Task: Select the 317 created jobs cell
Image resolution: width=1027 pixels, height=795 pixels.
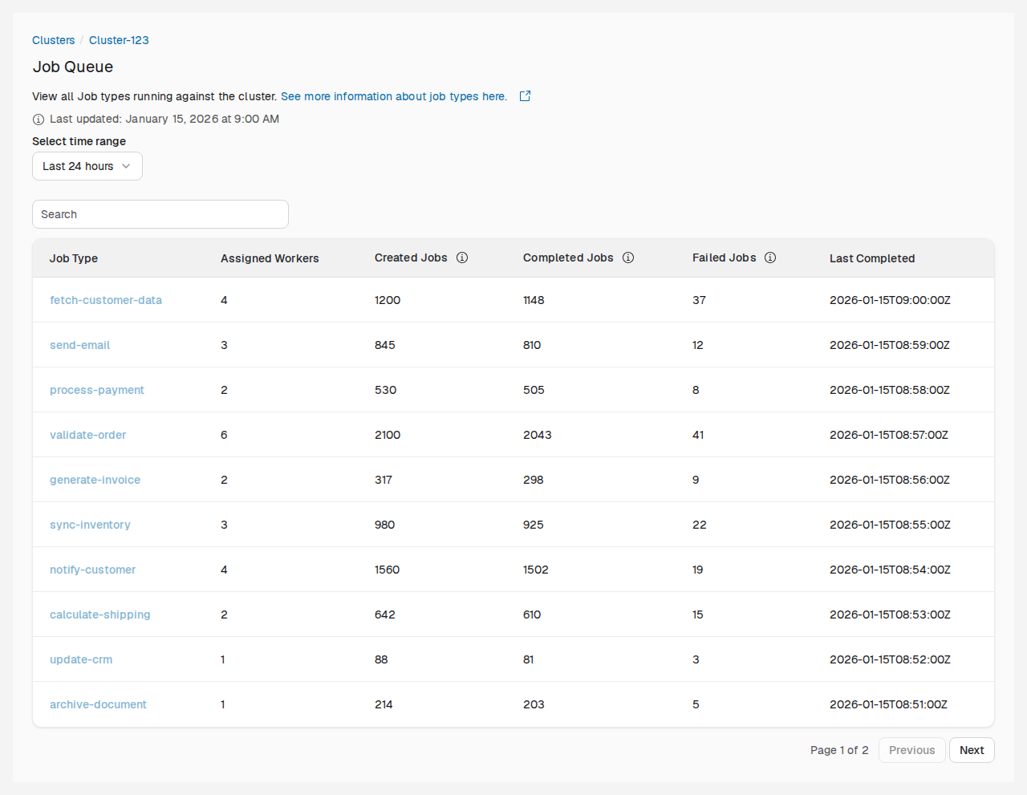Action: tap(384, 480)
